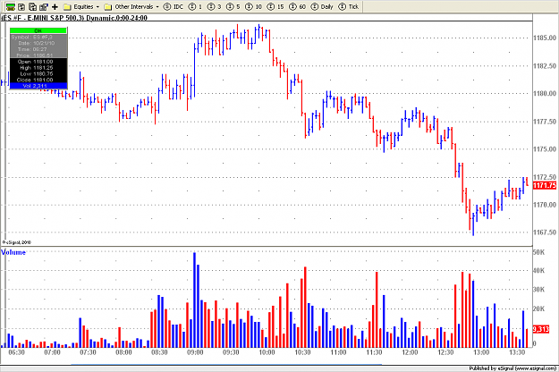The image size is (559, 372).
Task: Click the 20K volume axis label
Action: 538,309
